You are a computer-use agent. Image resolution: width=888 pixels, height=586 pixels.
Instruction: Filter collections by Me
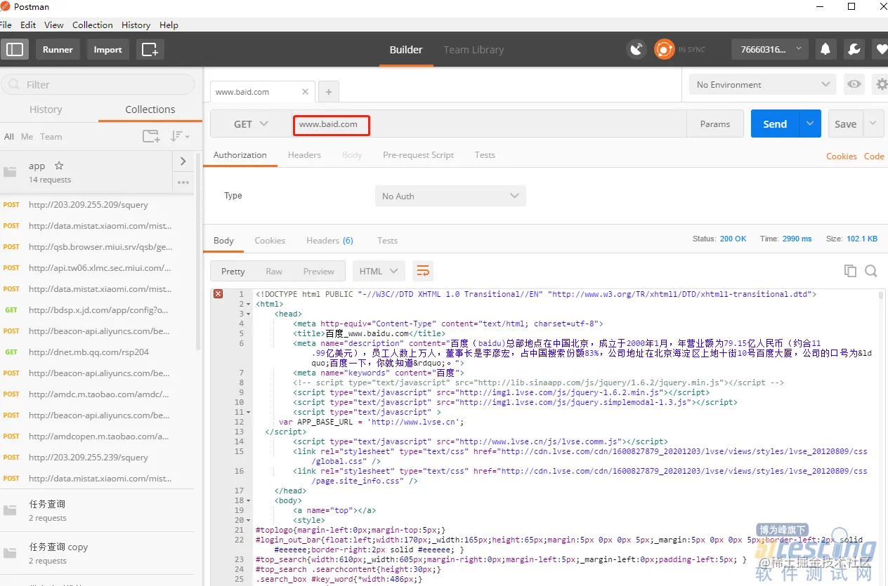pyautogui.click(x=27, y=136)
